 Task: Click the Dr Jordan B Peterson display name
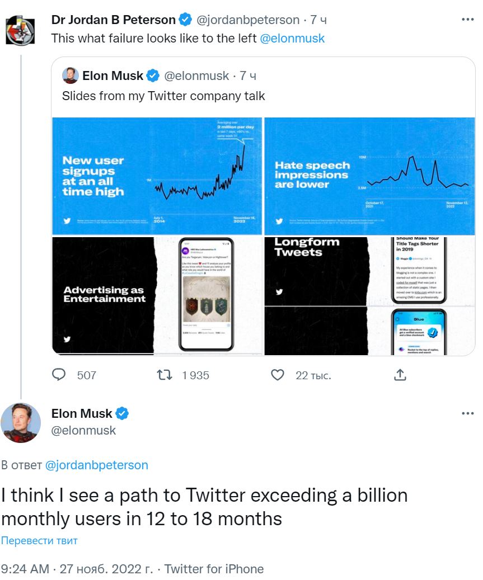coord(113,20)
